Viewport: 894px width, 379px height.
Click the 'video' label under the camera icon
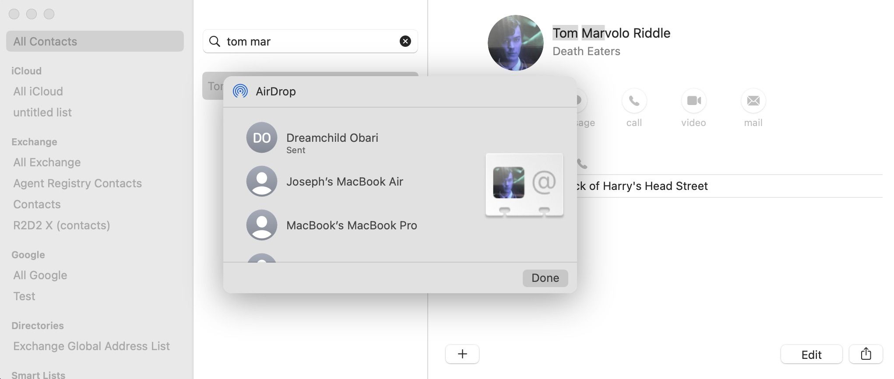[693, 123]
